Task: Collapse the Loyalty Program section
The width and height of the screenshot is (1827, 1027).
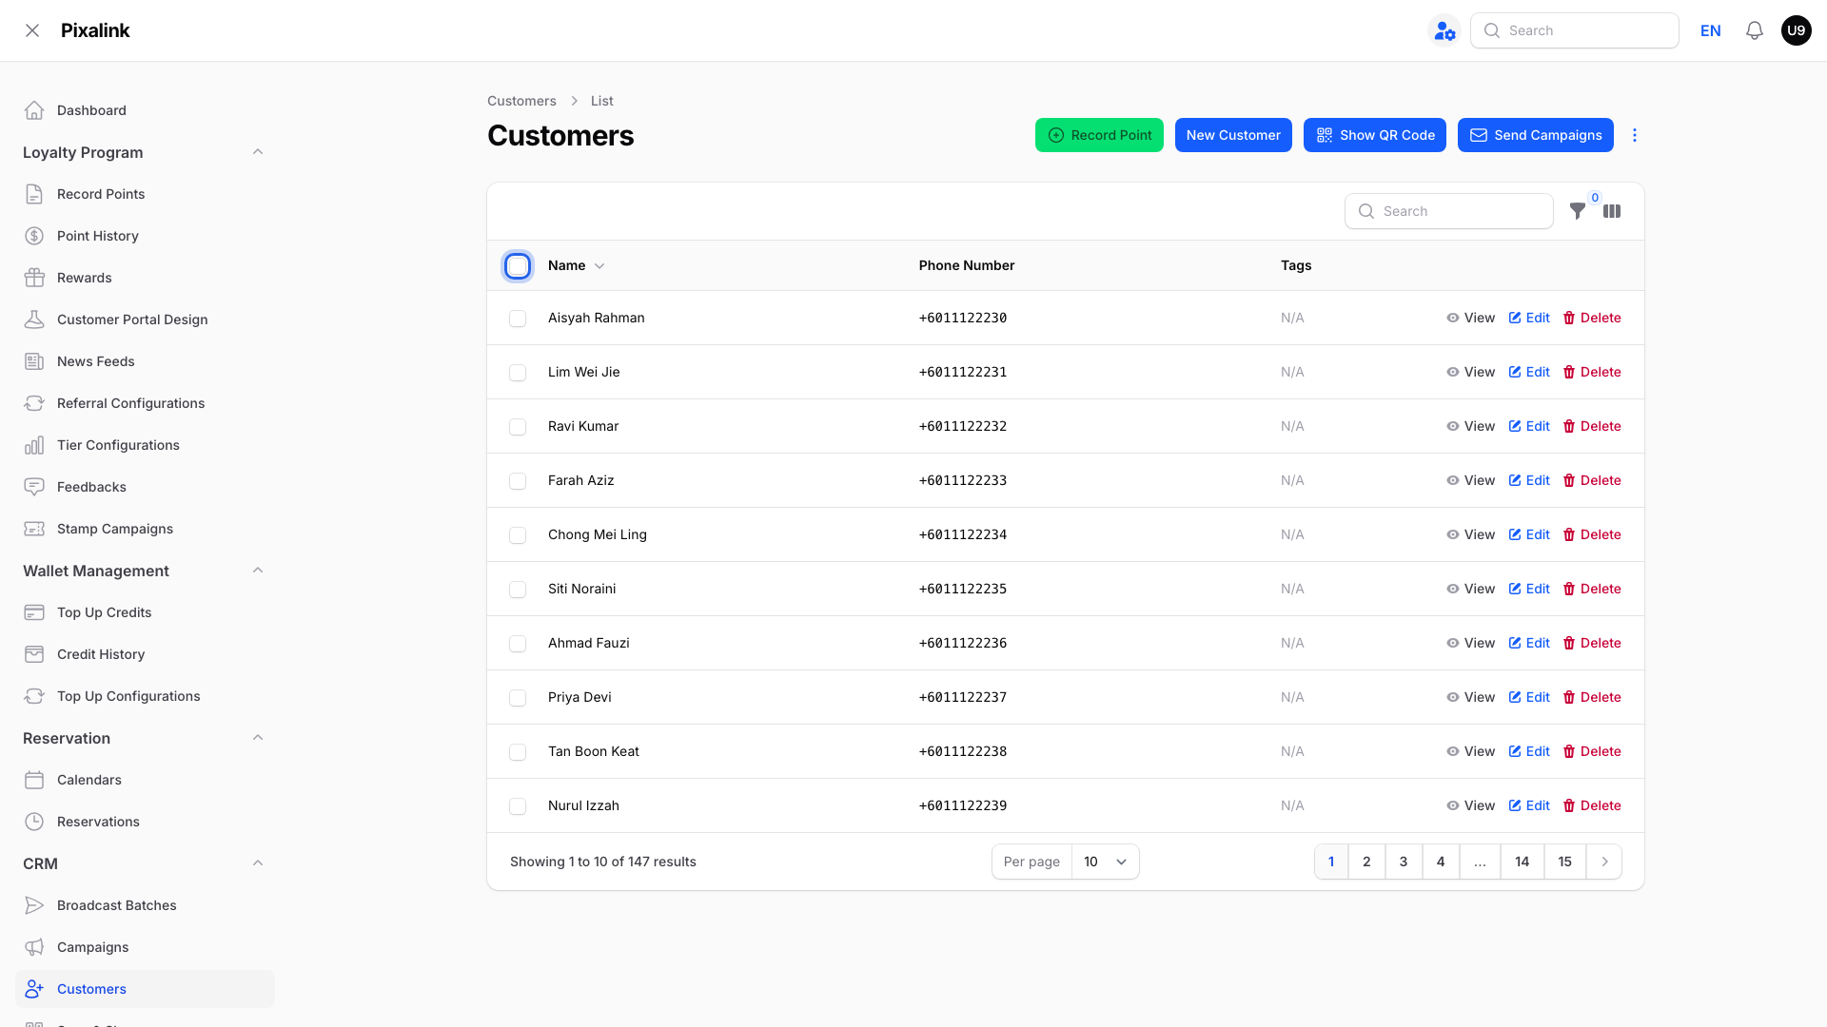Action: (258, 152)
